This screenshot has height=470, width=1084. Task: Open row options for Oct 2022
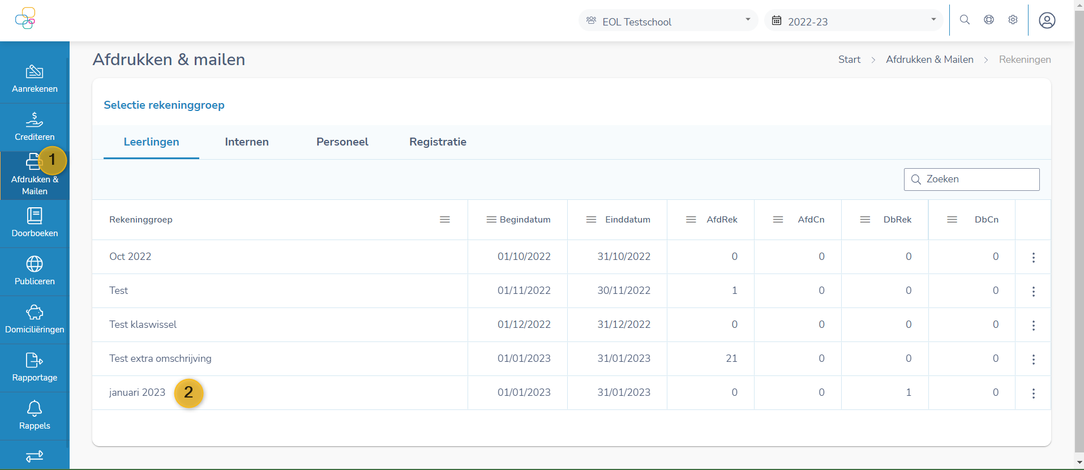click(x=1033, y=257)
